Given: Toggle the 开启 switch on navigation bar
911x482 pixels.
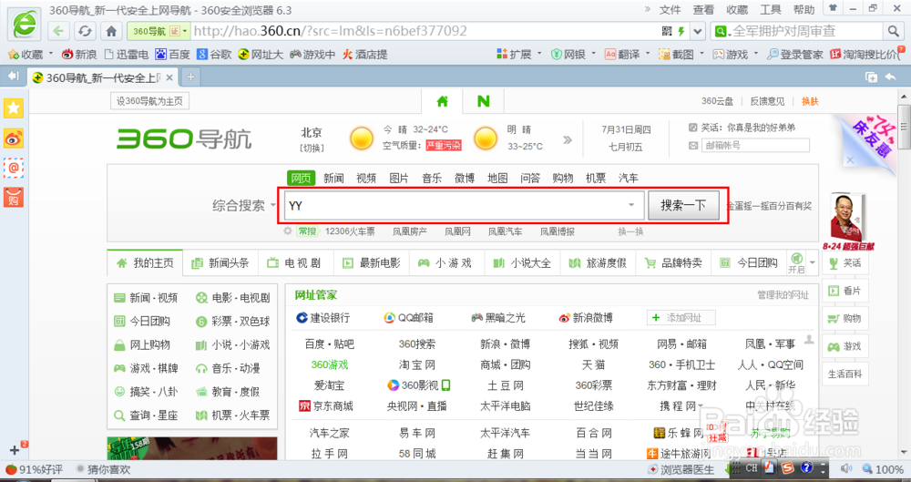Looking at the screenshot, I should [796, 262].
